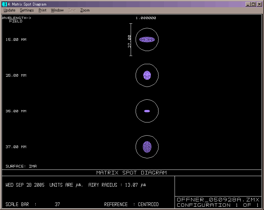
Task: Click the CONFIGURATION 1 OF 1 text
Action: pyautogui.click(x=218, y=205)
